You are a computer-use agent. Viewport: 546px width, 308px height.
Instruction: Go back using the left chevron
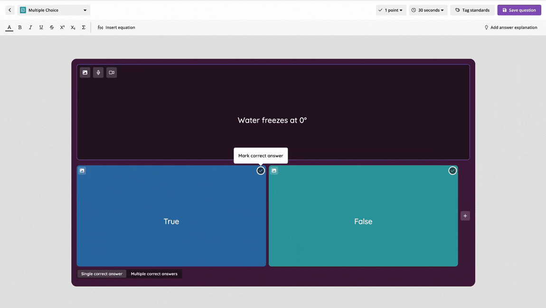click(10, 10)
